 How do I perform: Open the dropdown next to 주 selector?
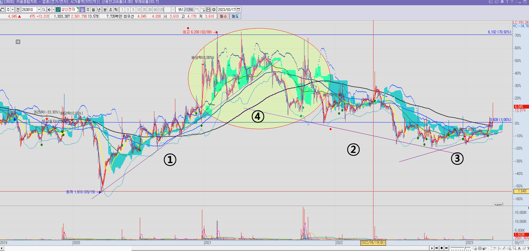[x=12, y=10]
